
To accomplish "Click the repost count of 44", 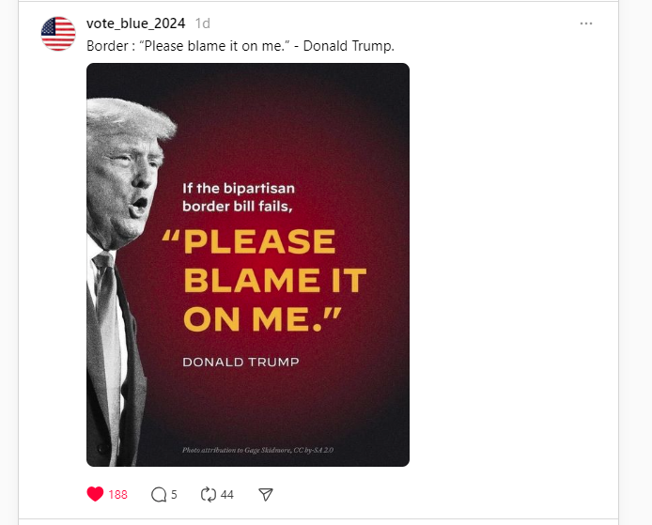I will pyautogui.click(x=227, y=495).
